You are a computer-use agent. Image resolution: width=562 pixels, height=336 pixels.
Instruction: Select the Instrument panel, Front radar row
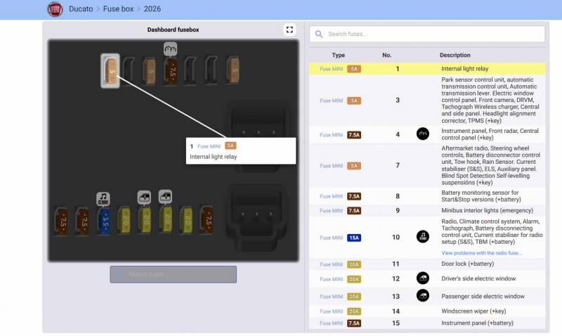pyautogui.click(x=427, y=134)
